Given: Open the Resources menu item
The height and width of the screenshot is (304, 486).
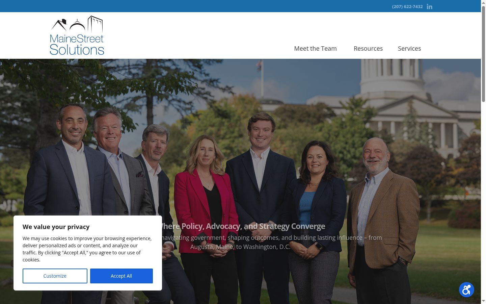Looking at the screenshot, I should [x=368, y=48].
